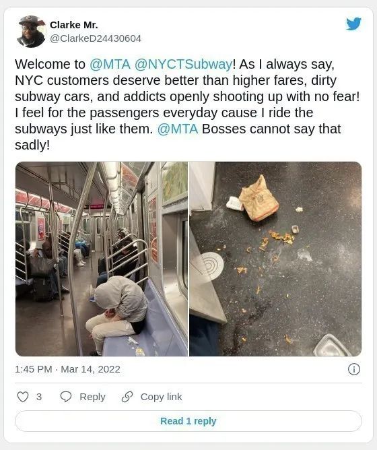Open the second @MTA mention before Bosses
Image resolution: width=377 pixels, height=450 pixels.
pos(178,129)
